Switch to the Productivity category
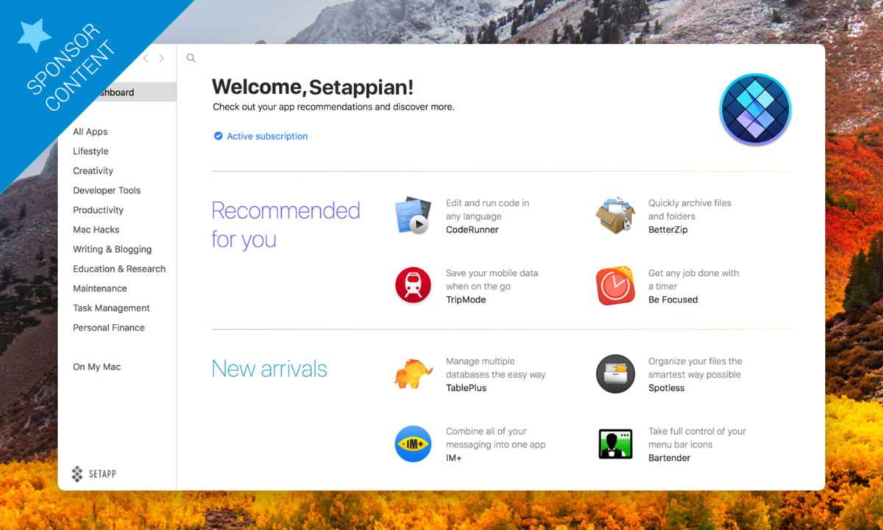 pyautogui.click(x=98, y=210)
